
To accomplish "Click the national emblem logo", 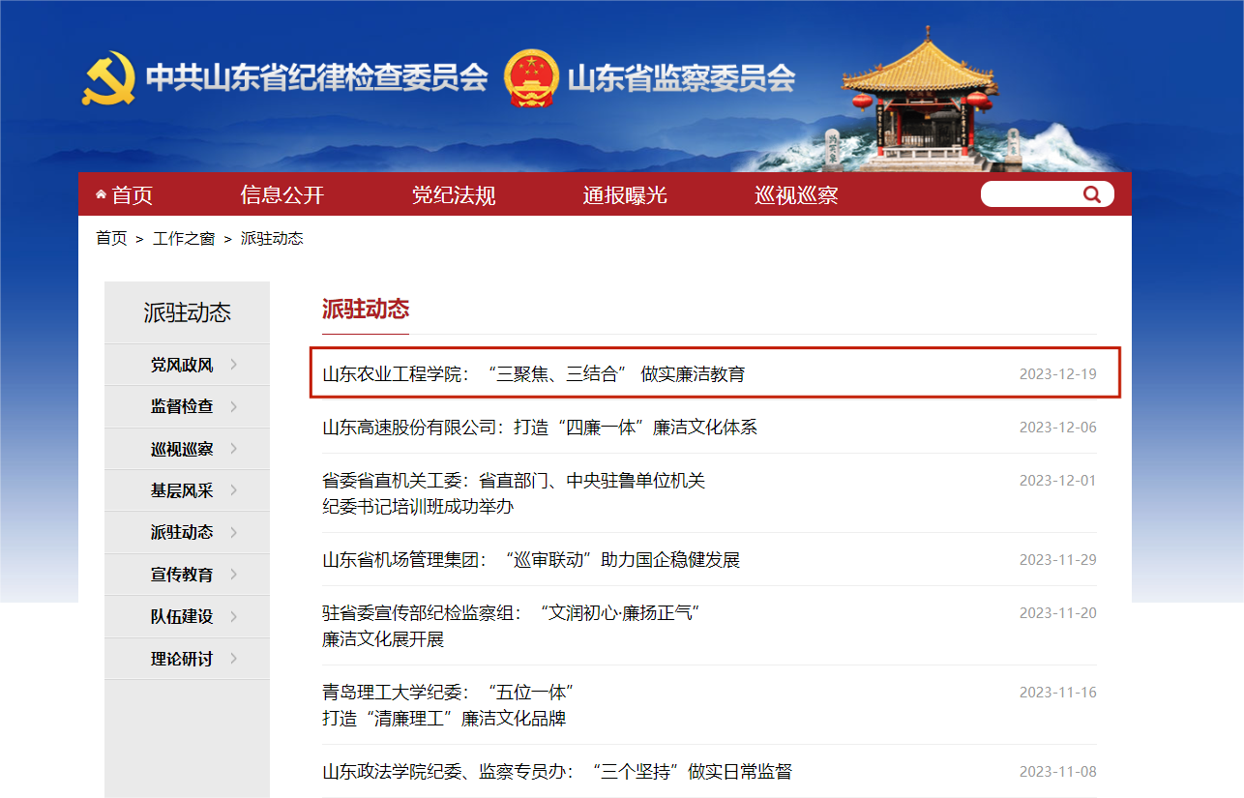I will pyautogui.click(x=531, y=78).
